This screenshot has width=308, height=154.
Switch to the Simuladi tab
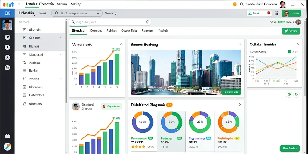tap(79, 31)
